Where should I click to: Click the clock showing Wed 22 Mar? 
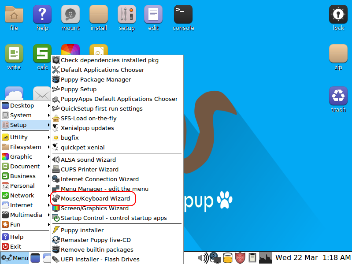click(313, 257)
